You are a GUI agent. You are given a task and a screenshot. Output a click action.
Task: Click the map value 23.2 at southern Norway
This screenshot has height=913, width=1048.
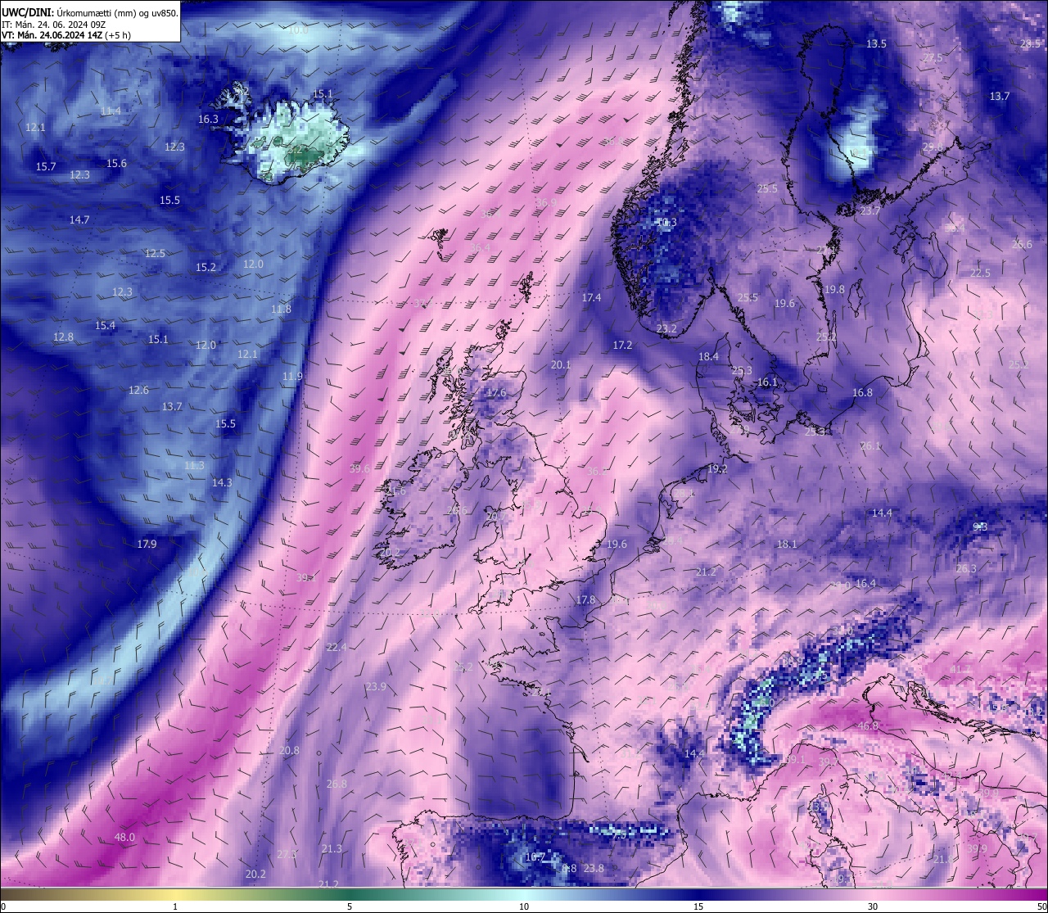(x=666, y=328)
